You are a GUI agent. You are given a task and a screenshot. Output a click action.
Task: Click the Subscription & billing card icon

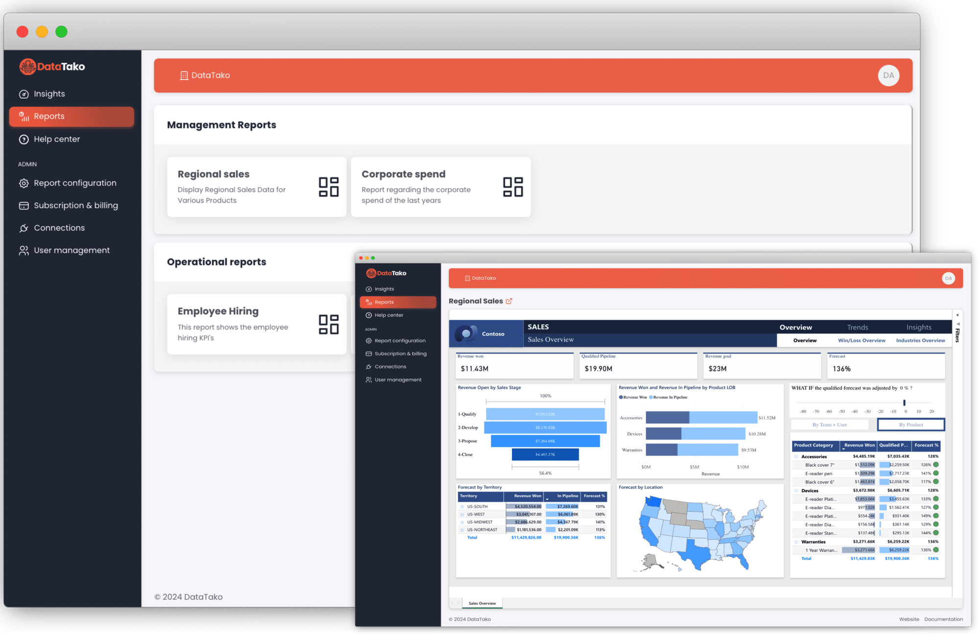click(24, 205)
